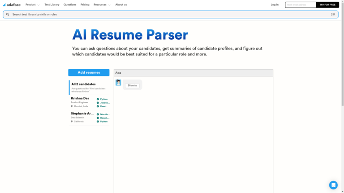The width and height of the screenshot is (344, 193).
Task: Click the location pin beside Mumbai, India
Action: tap(72, 106)
